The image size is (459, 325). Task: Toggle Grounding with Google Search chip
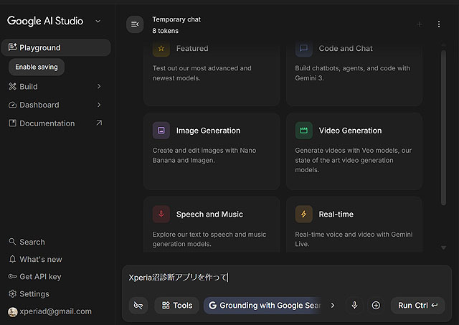[x=263, y=306]
